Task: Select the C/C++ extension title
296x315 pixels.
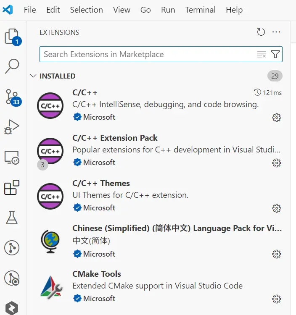Action: [85, 93]
